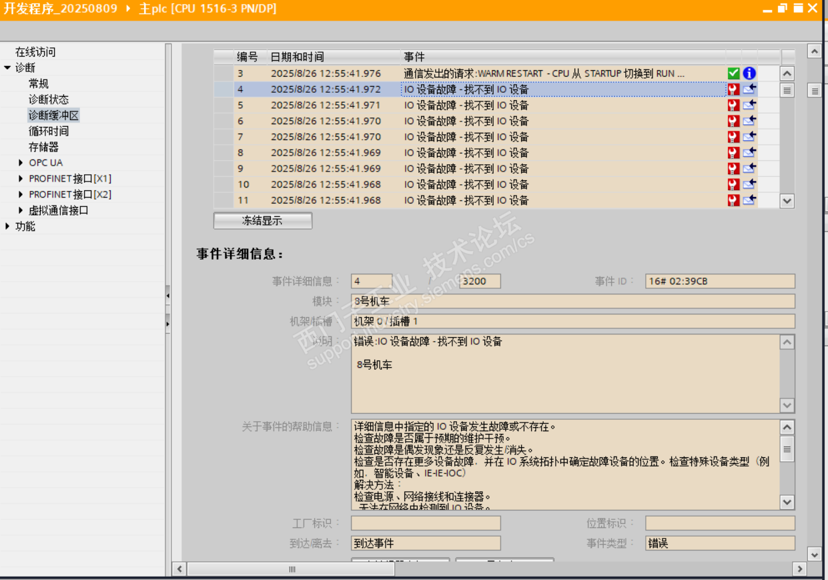Image resolution: width=828 pixels, height=580 pixels.
Task: Click the 冻结显示 button
Action: pos(262,220)
